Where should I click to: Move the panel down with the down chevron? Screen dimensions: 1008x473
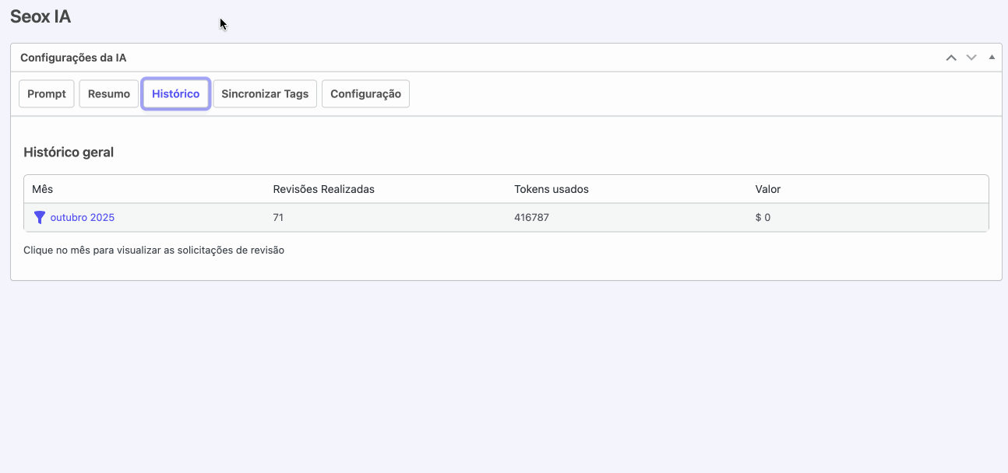[x=971, y=58]
